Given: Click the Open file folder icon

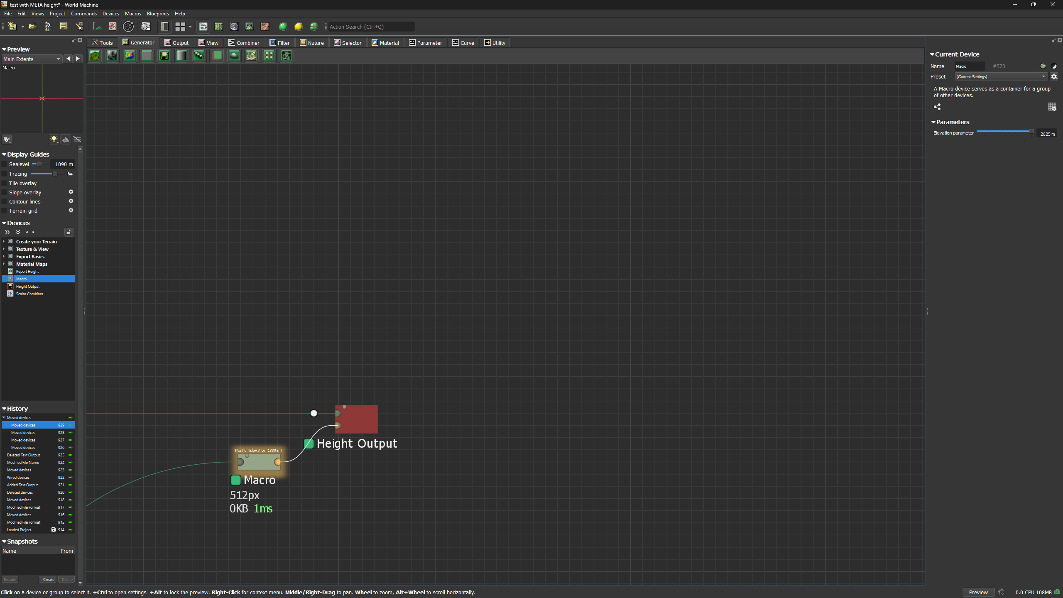Looking at the screenshot, I should click(x=32, y=27).
